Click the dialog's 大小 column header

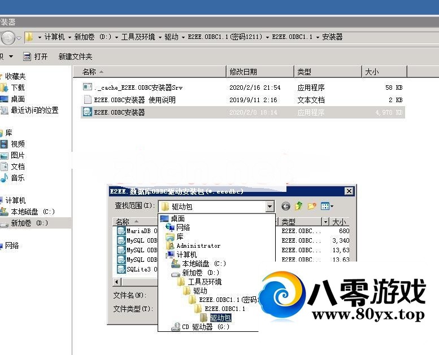[340, 222]
